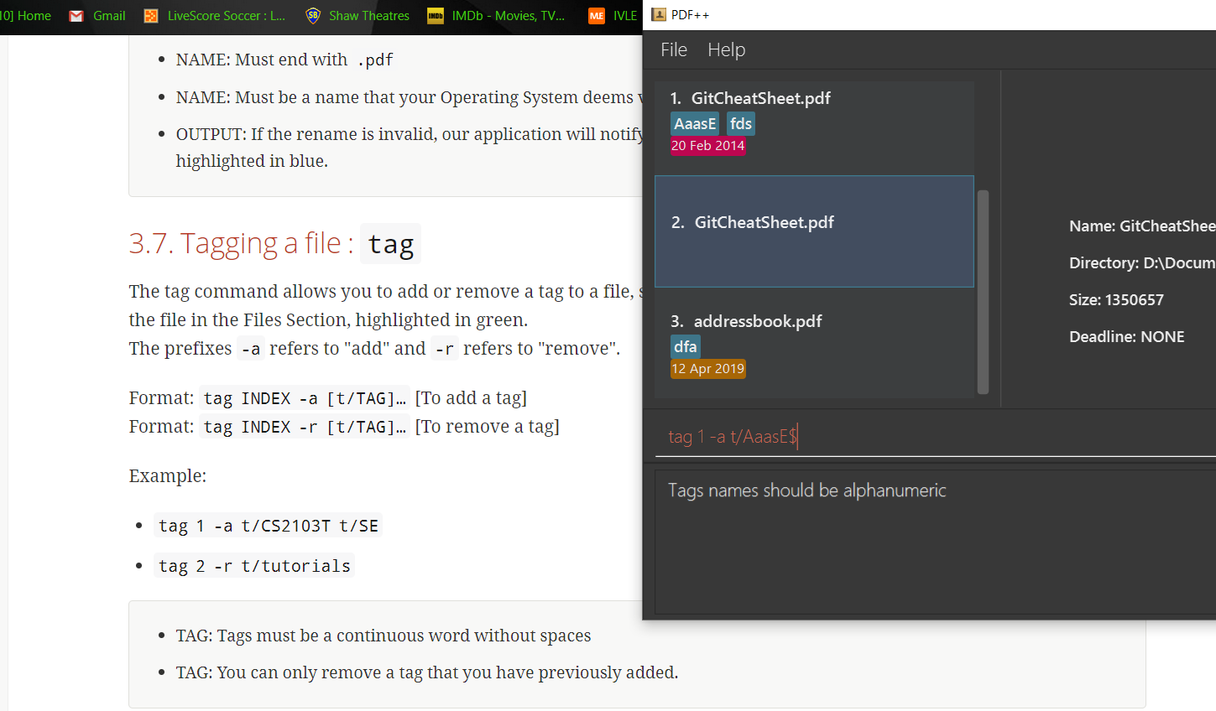Click the 12 Apr 2019 deadline label

(707, 369)
